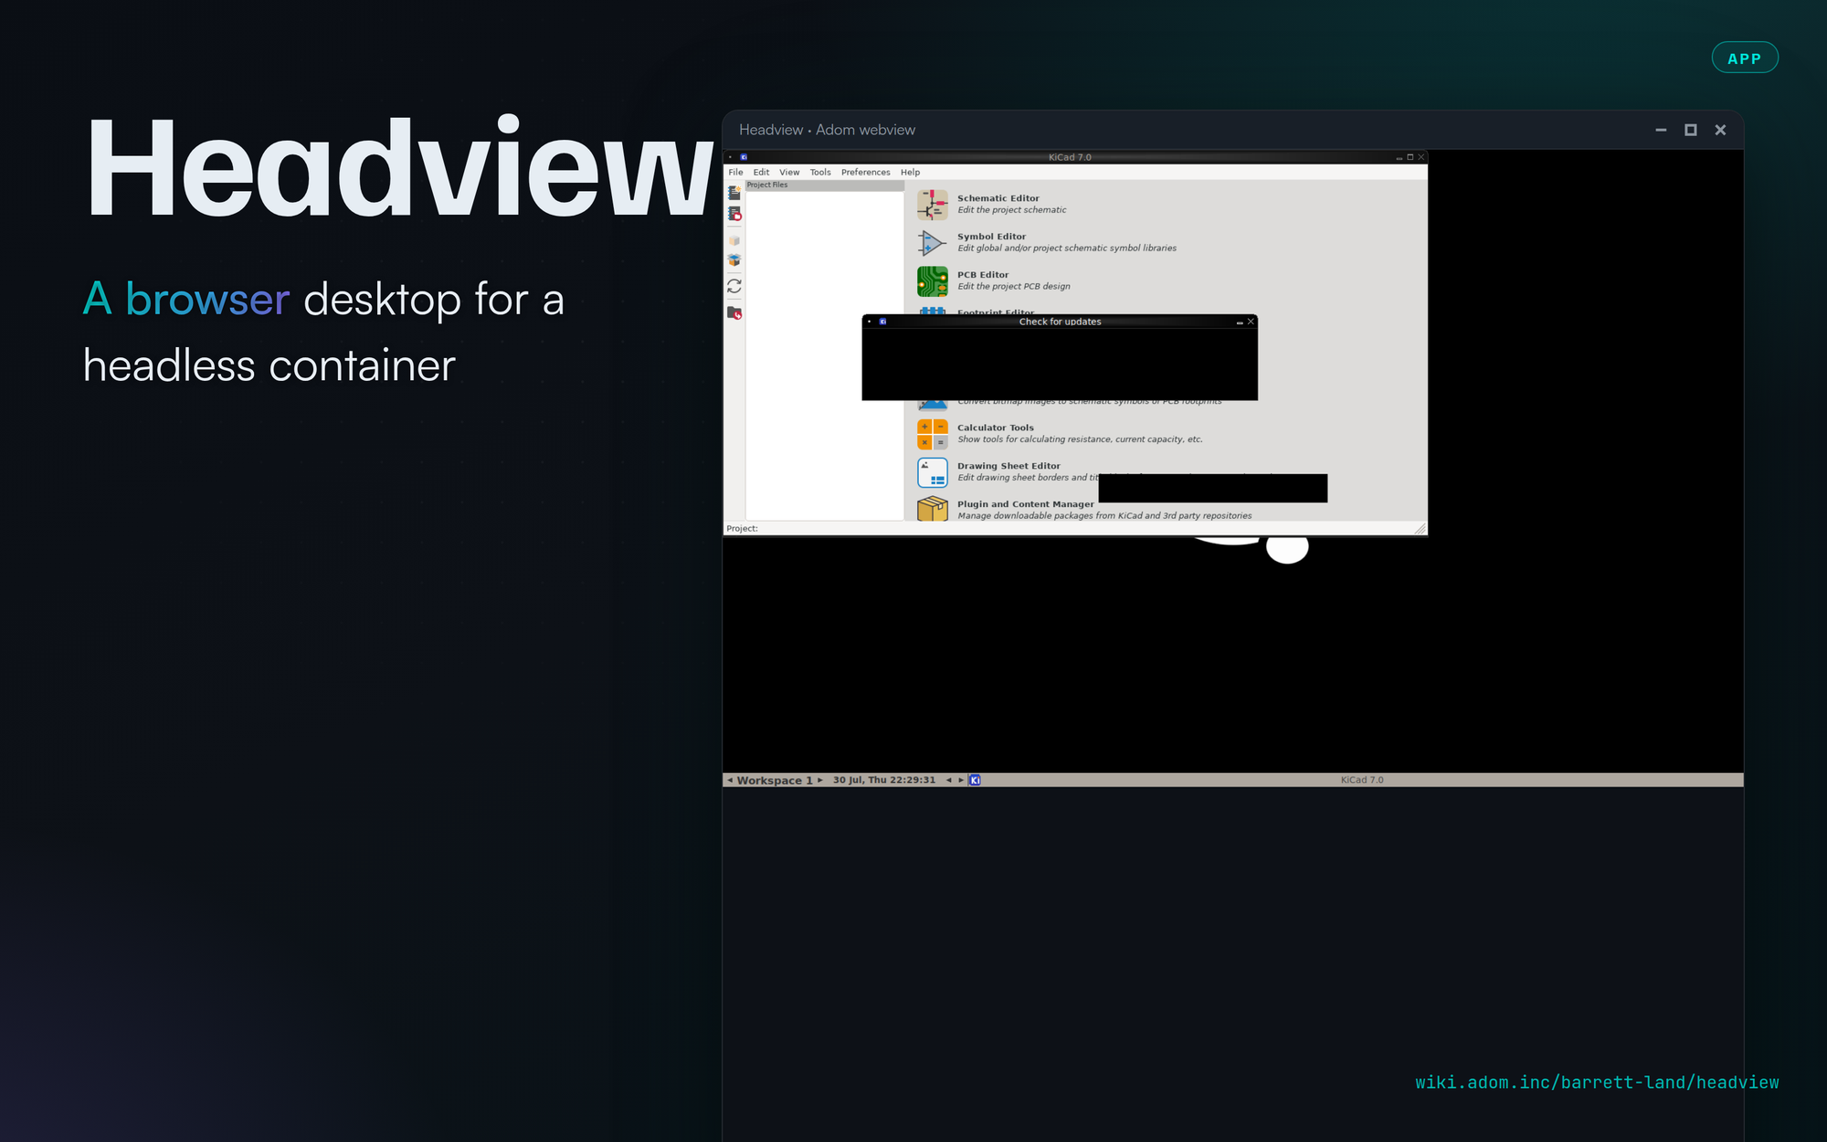
Task: Click the 'Headview · Adom webview' window title
Action: 827,130
